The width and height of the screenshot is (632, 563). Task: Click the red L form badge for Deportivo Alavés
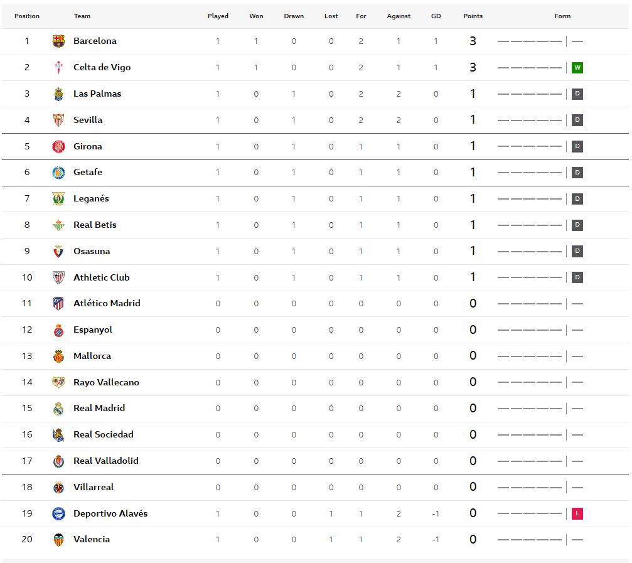(577, 513)
